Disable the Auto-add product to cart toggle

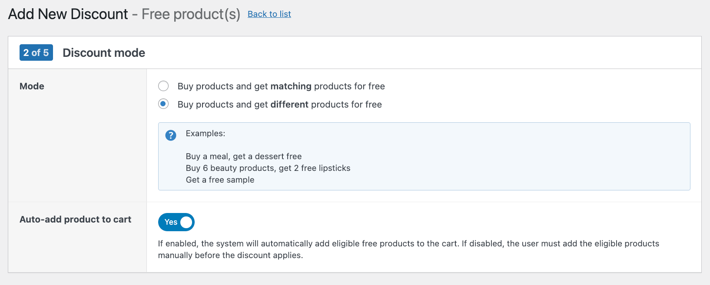pos(176,222)
